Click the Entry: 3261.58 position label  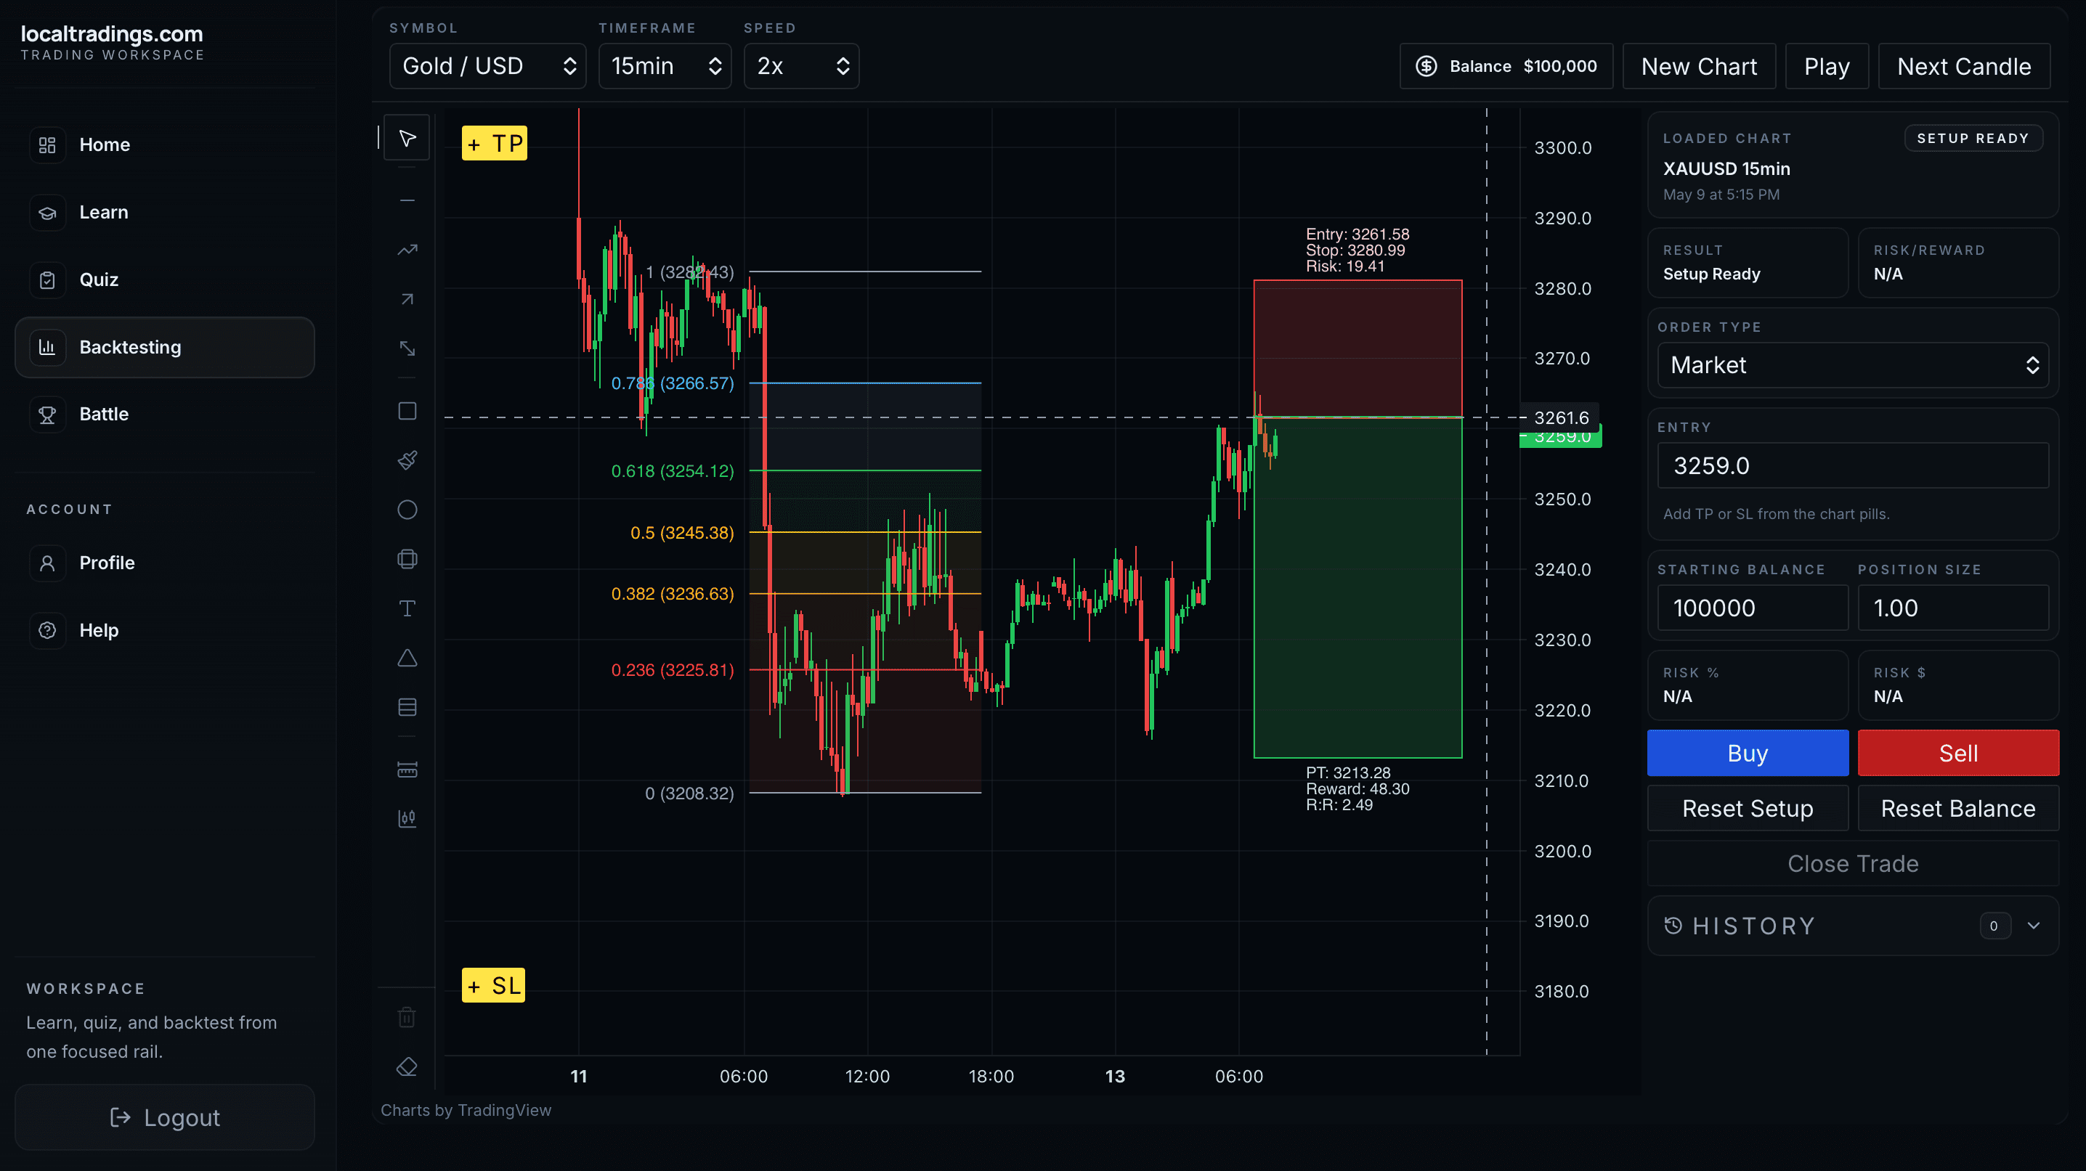pyautogui.click(x=1357, y=234)
